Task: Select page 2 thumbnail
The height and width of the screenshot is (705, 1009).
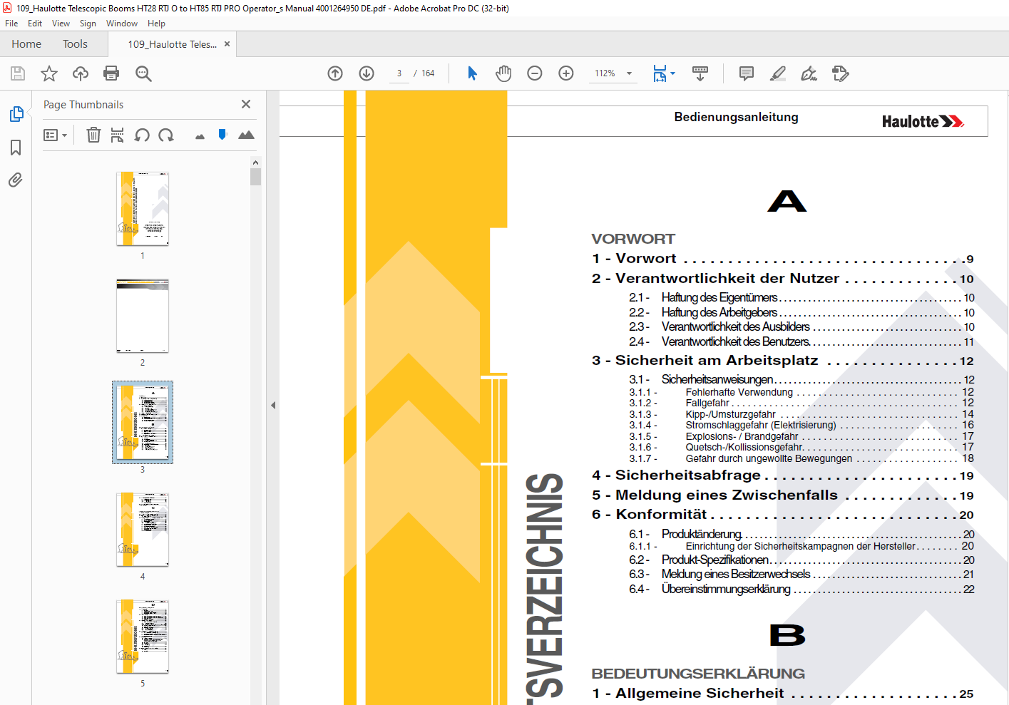Action: [x=143, y=316]
